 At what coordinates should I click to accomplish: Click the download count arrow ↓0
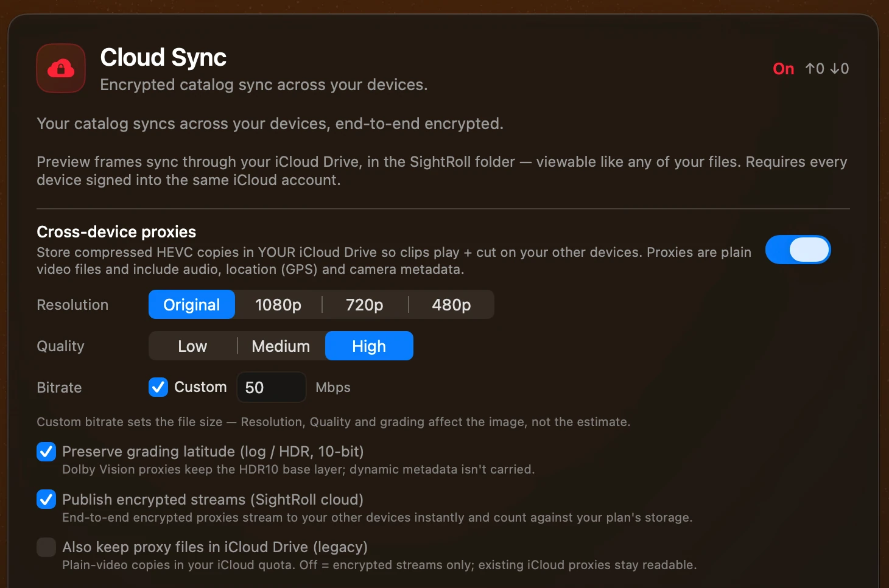coord(840,69)
